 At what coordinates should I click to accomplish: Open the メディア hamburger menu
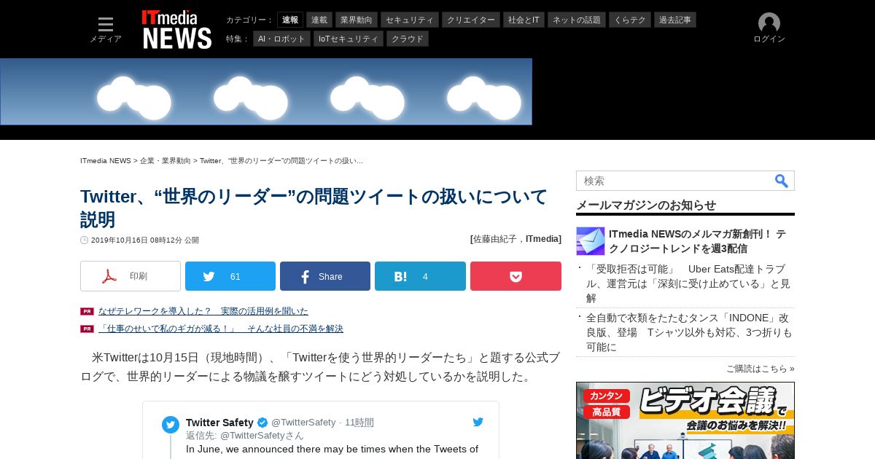click(106, 30)
